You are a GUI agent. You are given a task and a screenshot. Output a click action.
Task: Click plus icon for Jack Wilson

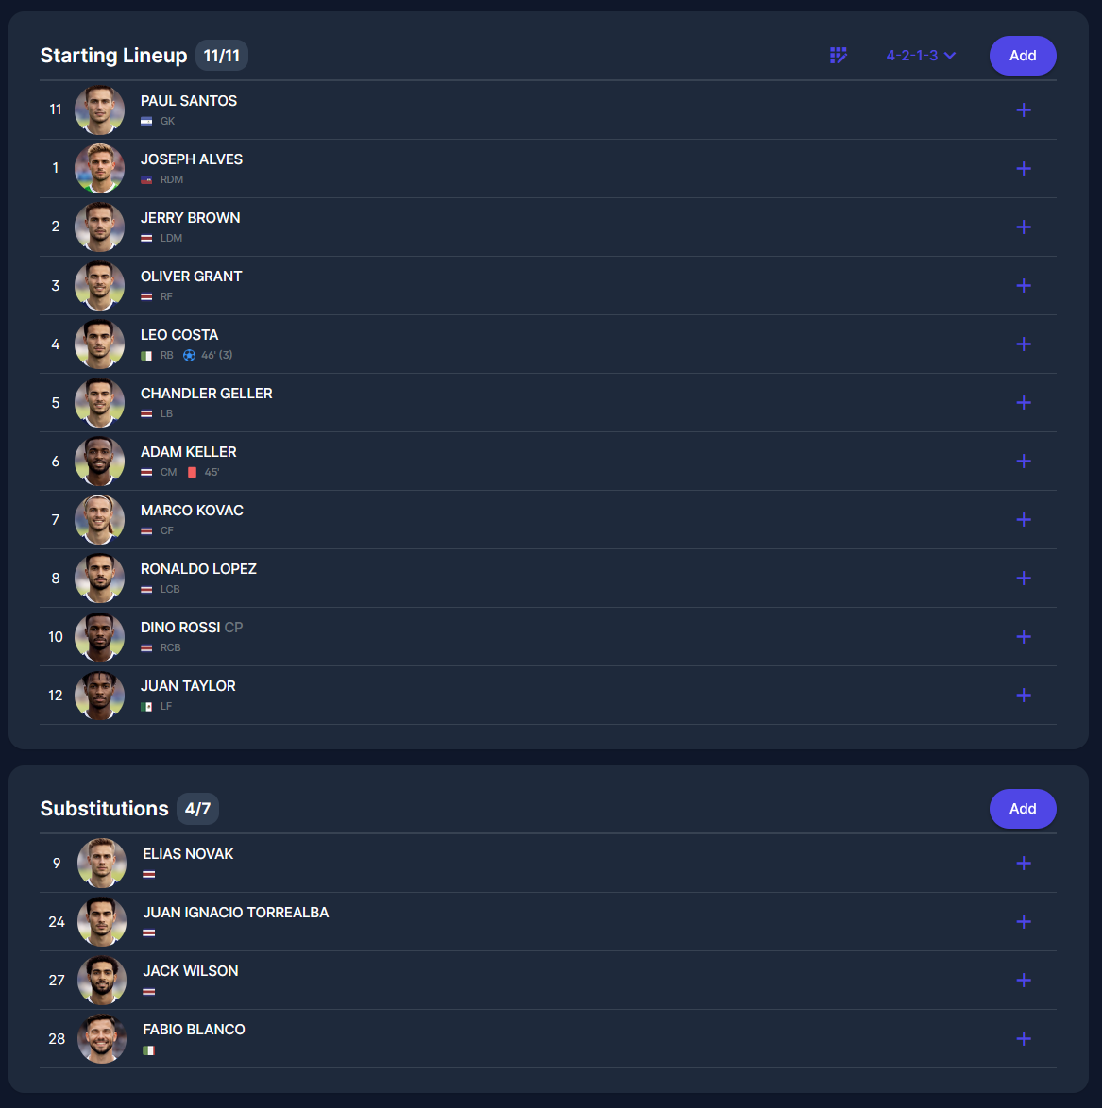(1024, 980)
